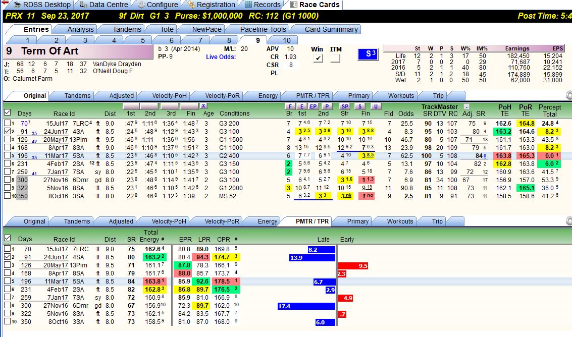The image size is (572, 337).
Task: Click the U running style filter button
Action: pyautogui.click(x=376, y=106)
